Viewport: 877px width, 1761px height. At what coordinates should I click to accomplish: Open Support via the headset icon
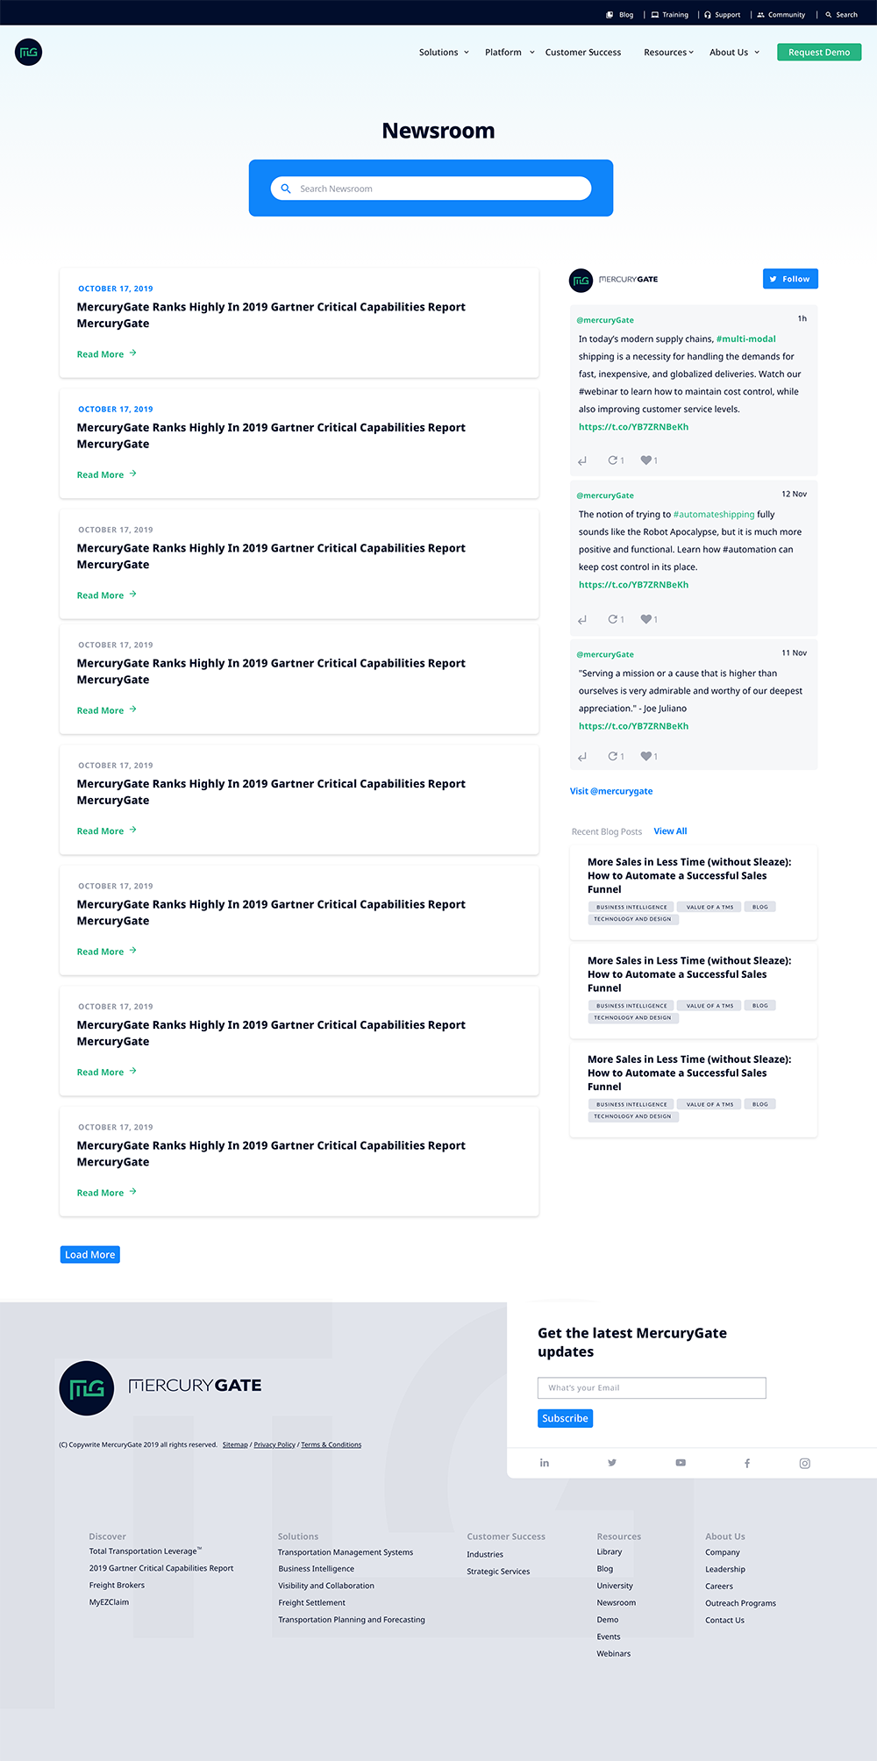pos(708,15)
